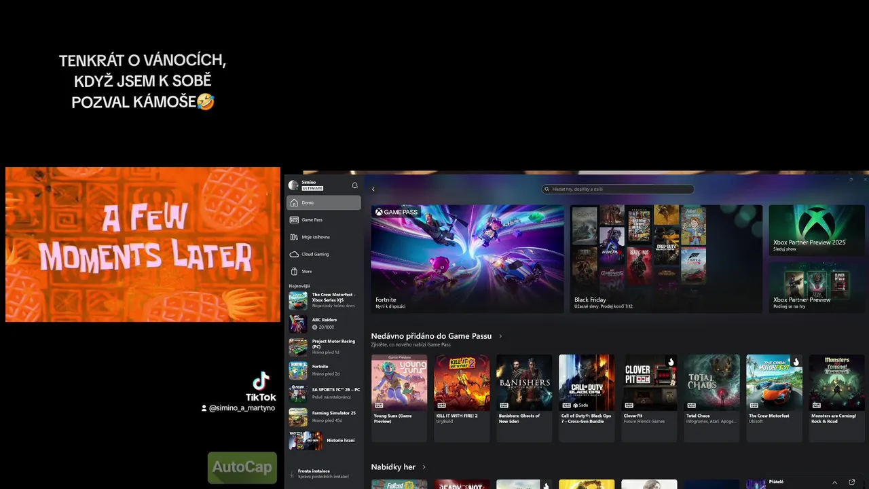
Task: Select Domů in the sidebar
Action: point(324,202)
